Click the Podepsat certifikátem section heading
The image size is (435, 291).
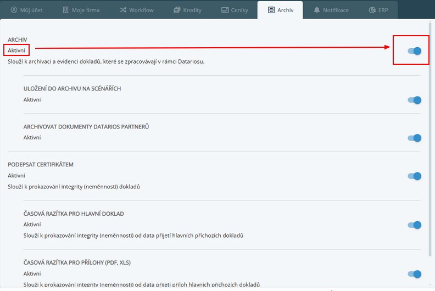(41, 164)
